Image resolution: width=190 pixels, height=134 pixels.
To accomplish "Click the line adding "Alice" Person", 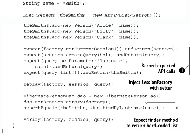I will tap(81, 25).
